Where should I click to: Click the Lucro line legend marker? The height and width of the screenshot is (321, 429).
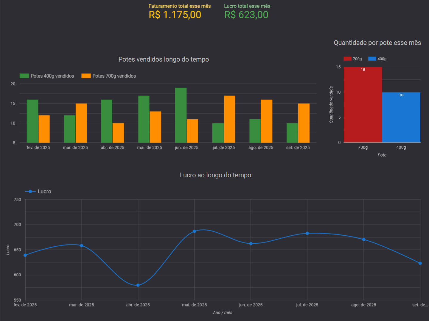coord(30,192)
